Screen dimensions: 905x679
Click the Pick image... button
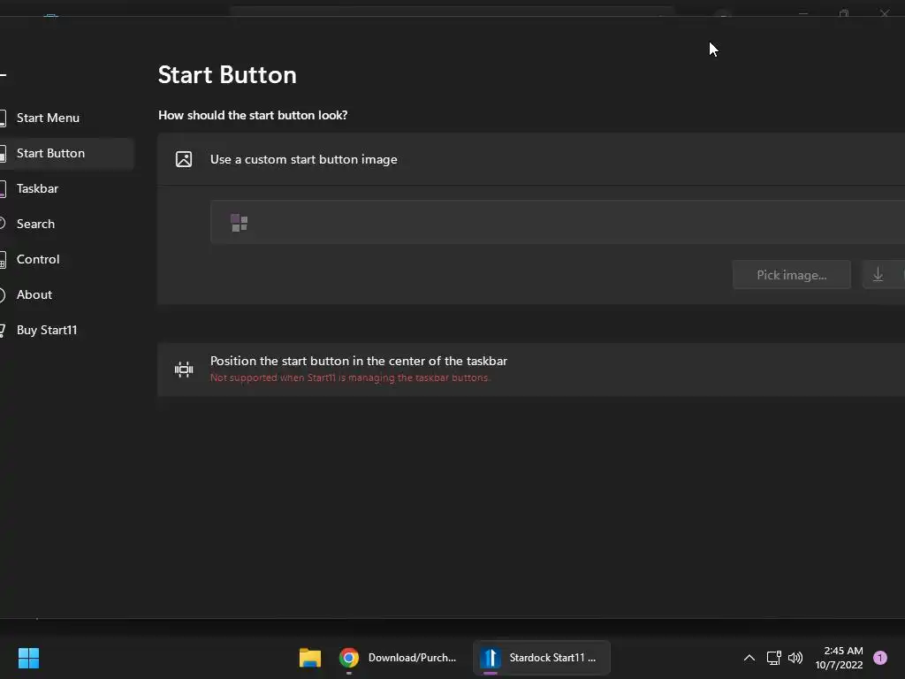click(x=791, y=275)
